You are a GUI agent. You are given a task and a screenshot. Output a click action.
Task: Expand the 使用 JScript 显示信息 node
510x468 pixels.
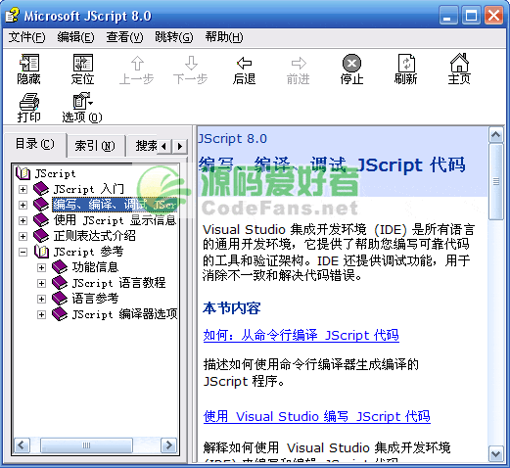click(x=23, y=220)
